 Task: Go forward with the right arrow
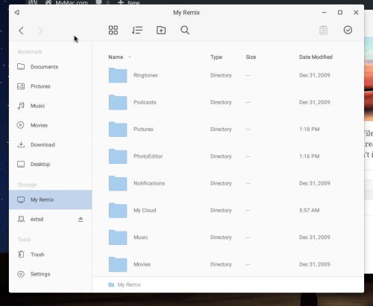(40, 31)
